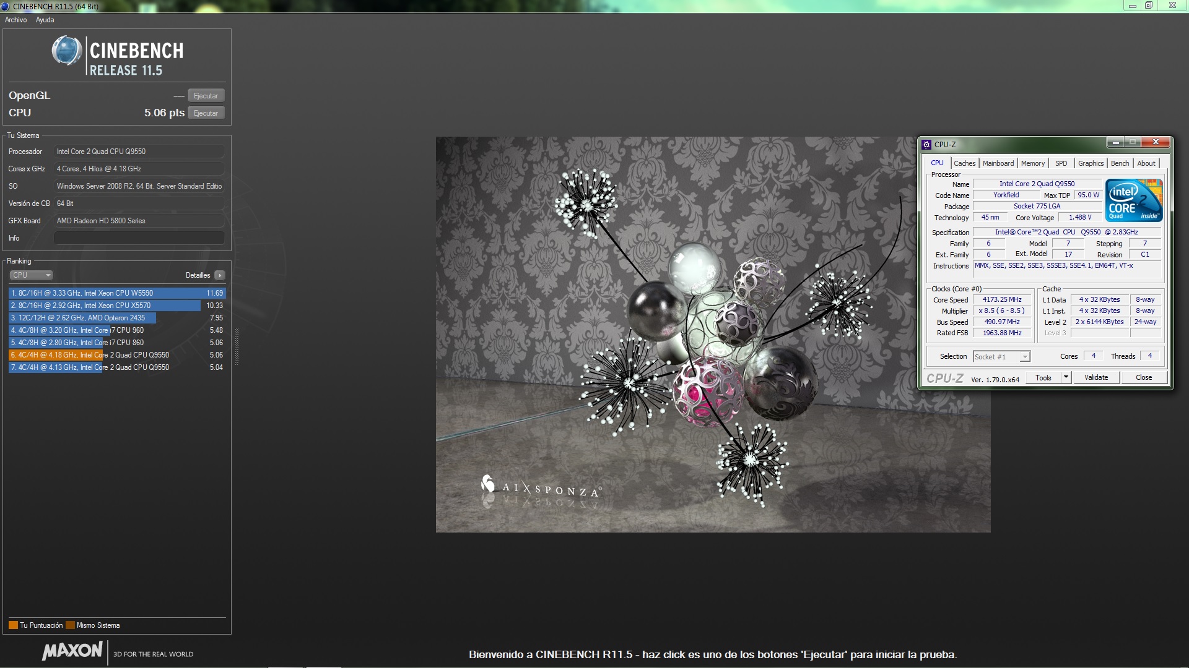1189x668 pixels.
Task: Click the Procesador field Intel Core 2 Quad
Action: pyautogui.click(x=139, y=152)
